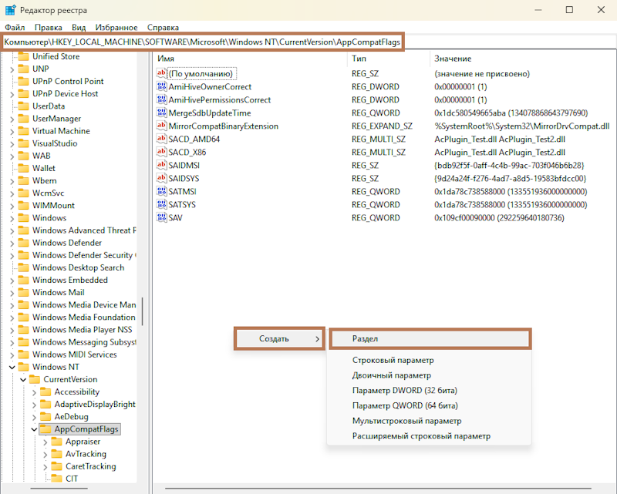Screen dimensions: 617x494
Task: Click the SATMSI QWORD value icon
Action: pyautogui.click(x=161, y=190)
